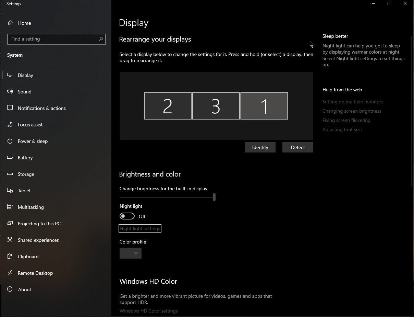Click the Multitasking icon

tap(10, 207)
